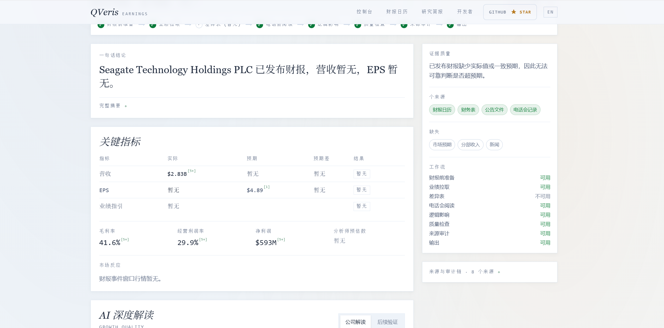This screenshot has height=328, width=664.
Task: Click the 公告文件 source tag
Action: pos(495,110)
